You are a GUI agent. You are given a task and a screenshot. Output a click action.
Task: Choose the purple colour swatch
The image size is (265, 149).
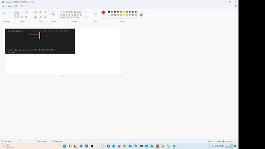[x=136, y=12]
